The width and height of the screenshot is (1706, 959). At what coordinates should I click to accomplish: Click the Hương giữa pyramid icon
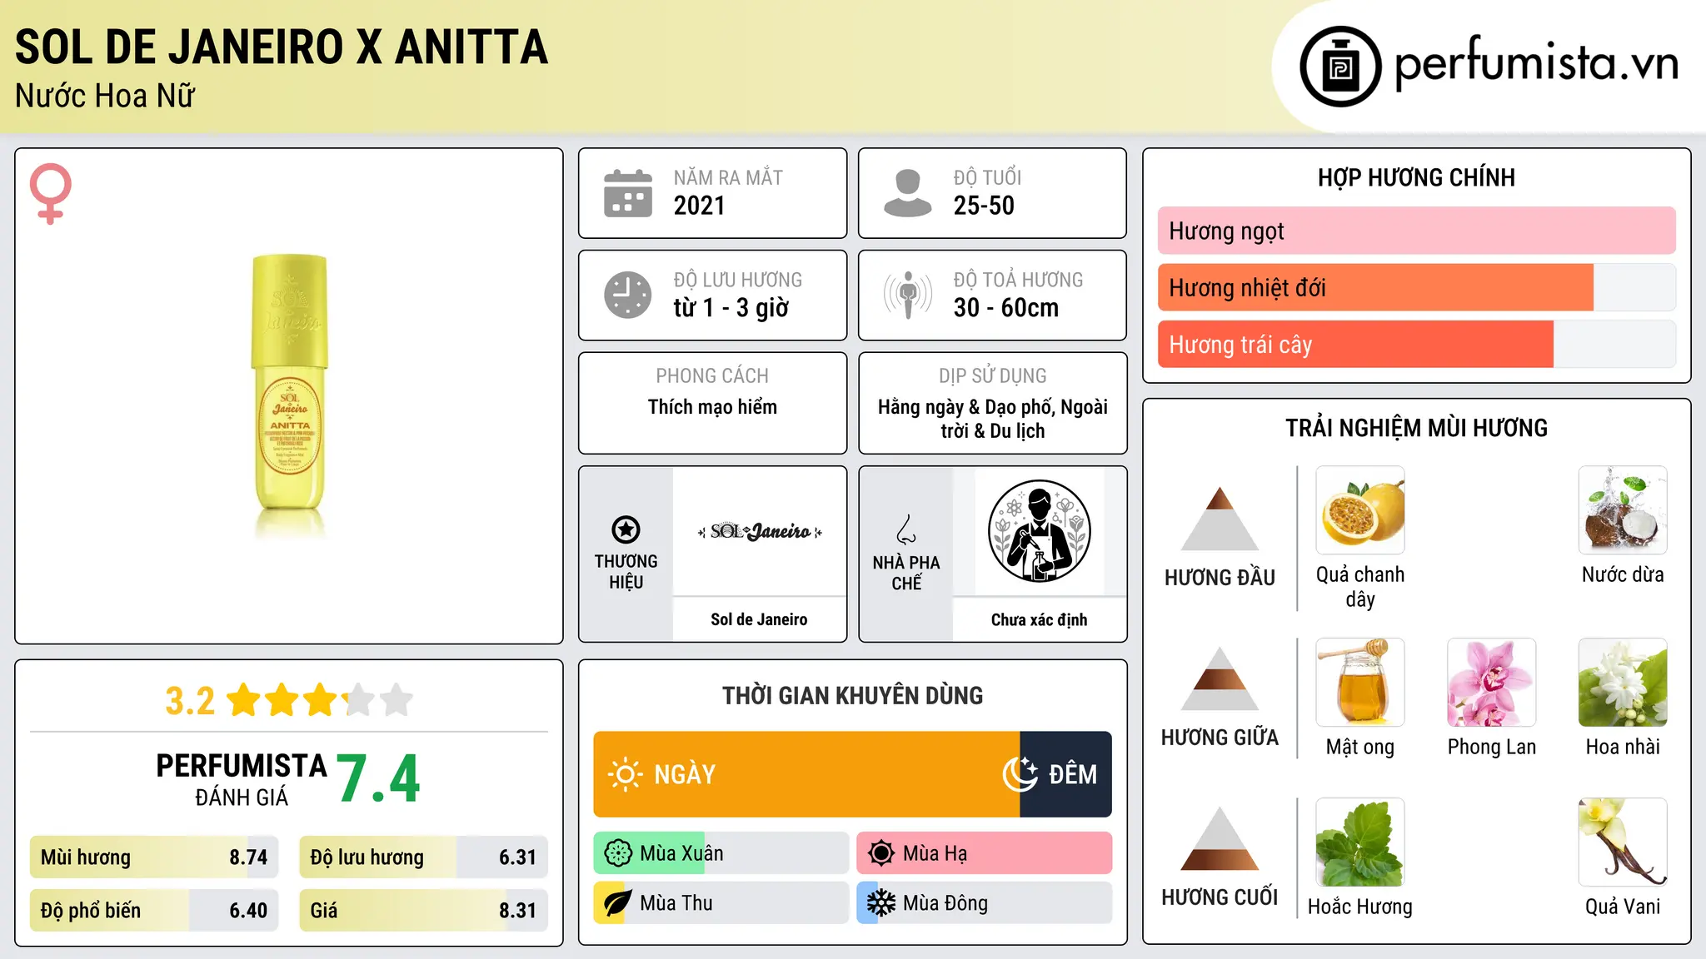[1220, 678]
